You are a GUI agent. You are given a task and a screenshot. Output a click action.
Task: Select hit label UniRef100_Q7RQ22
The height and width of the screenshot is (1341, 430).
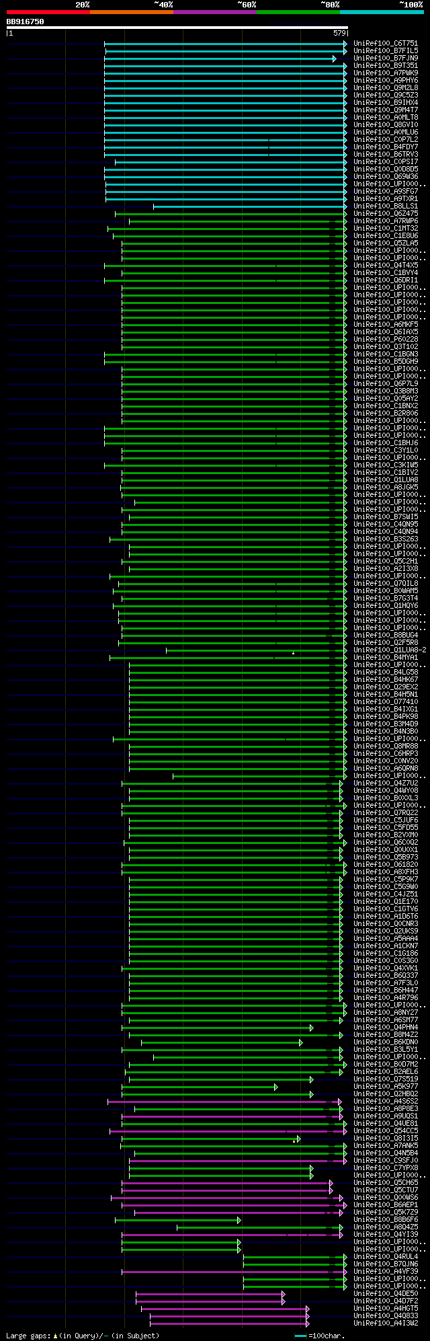pyautogui.click(x=386, y=813)
